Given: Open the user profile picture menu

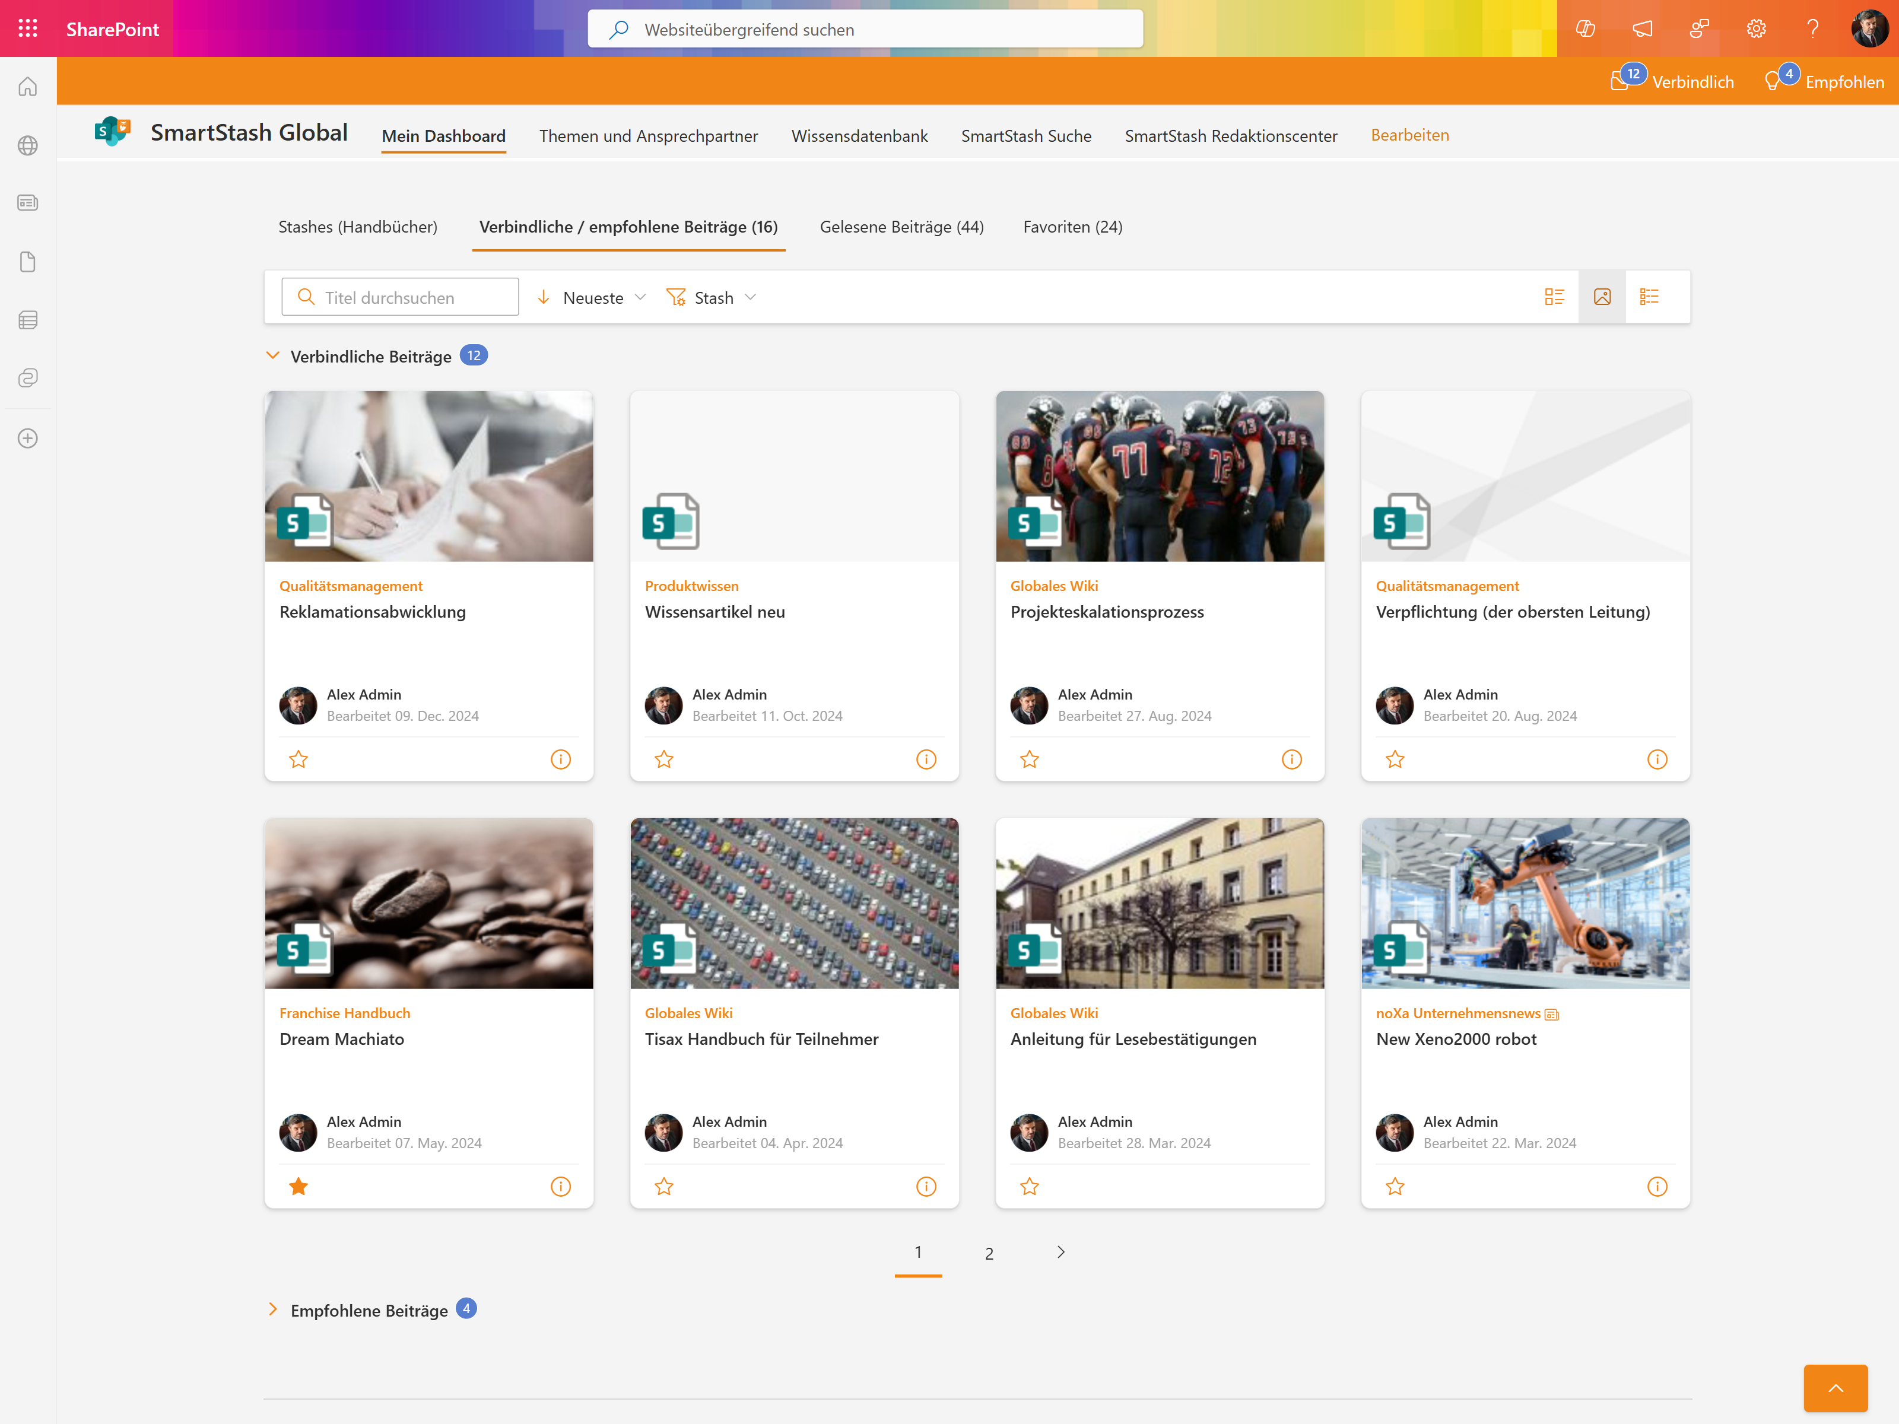Looking at the screenshot, I should pos(1870,28).
